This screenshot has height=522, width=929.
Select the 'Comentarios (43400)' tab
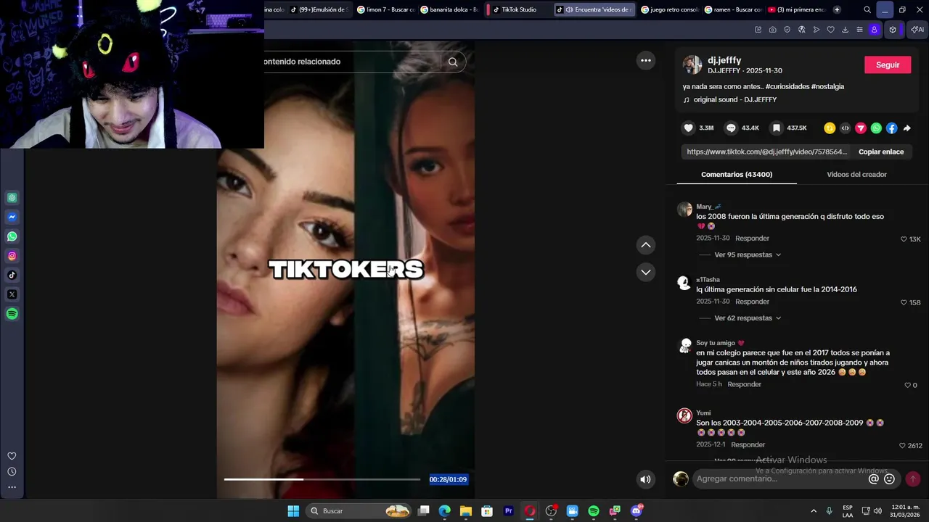737,175
